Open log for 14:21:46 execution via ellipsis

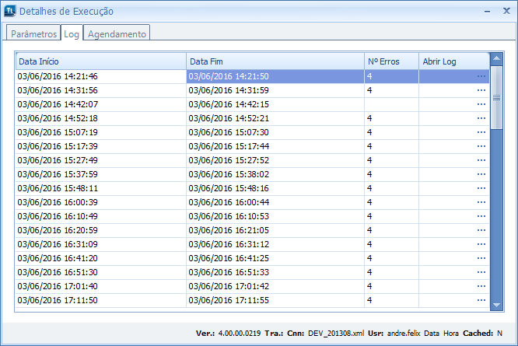[x=481, y=76]
